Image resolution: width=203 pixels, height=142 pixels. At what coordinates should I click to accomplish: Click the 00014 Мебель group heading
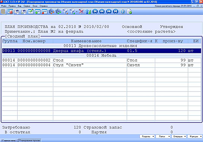coord(101,56)
